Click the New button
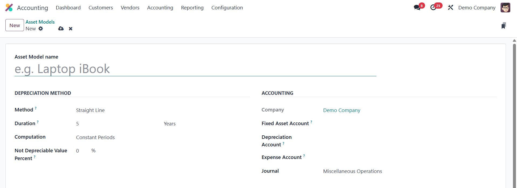This screenshot has height=188, width=517. pyautogui.click(x=15, y=25)
